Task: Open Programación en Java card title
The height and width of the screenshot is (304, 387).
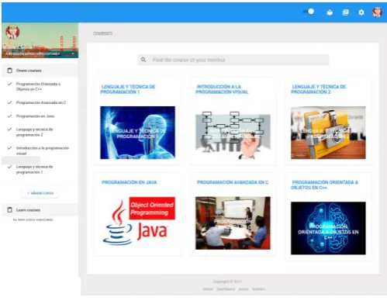Action: (x=129, y=182)
